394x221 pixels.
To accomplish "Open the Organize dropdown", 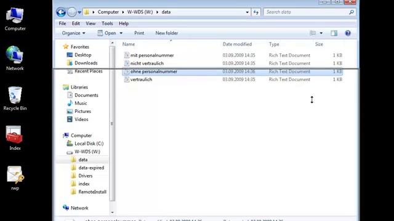I will (x=74, y=33).
